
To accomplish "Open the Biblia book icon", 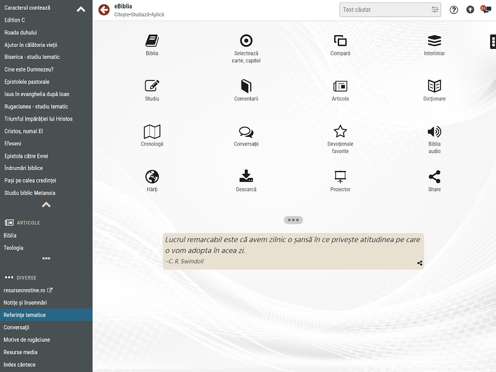I will 152,40.
